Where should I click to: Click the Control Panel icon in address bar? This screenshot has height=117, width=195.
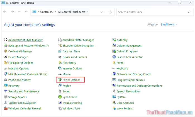34,12
